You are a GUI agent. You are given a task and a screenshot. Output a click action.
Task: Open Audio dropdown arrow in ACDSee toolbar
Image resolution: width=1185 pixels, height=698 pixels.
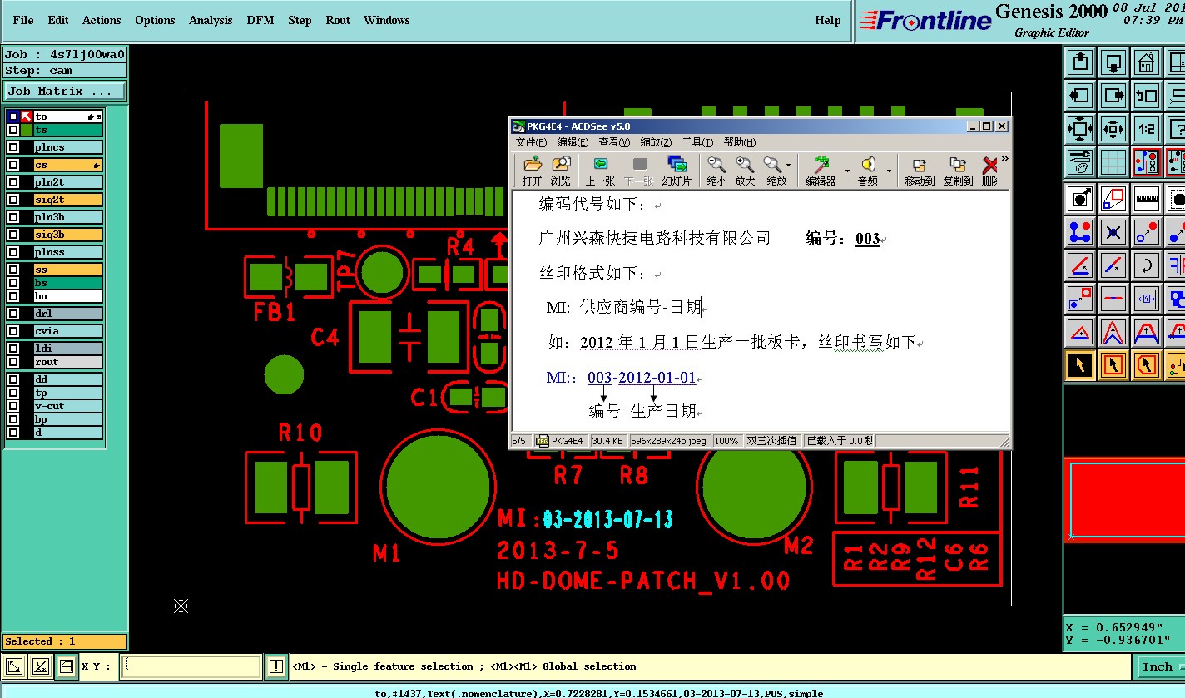click(889, 171)
